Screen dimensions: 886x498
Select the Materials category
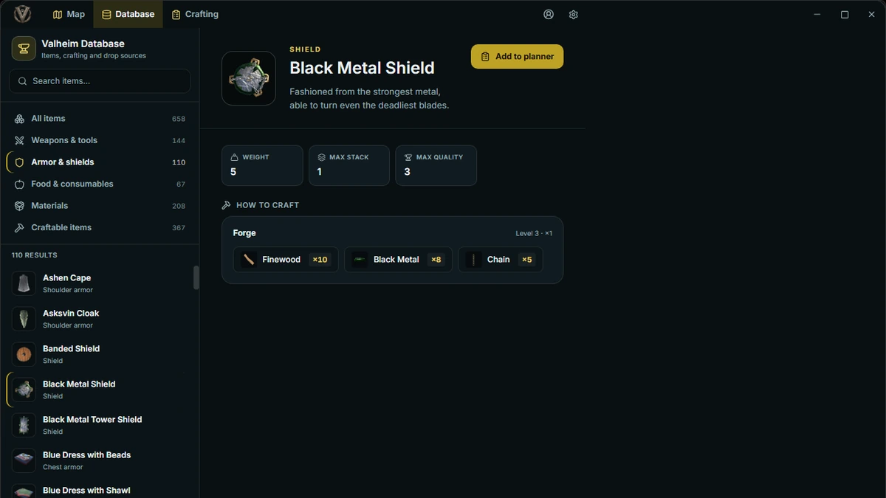99,206
